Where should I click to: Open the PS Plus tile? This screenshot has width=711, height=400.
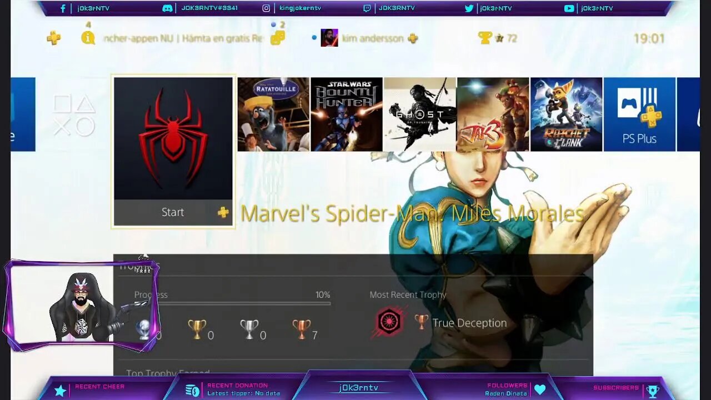coord(639,114)
